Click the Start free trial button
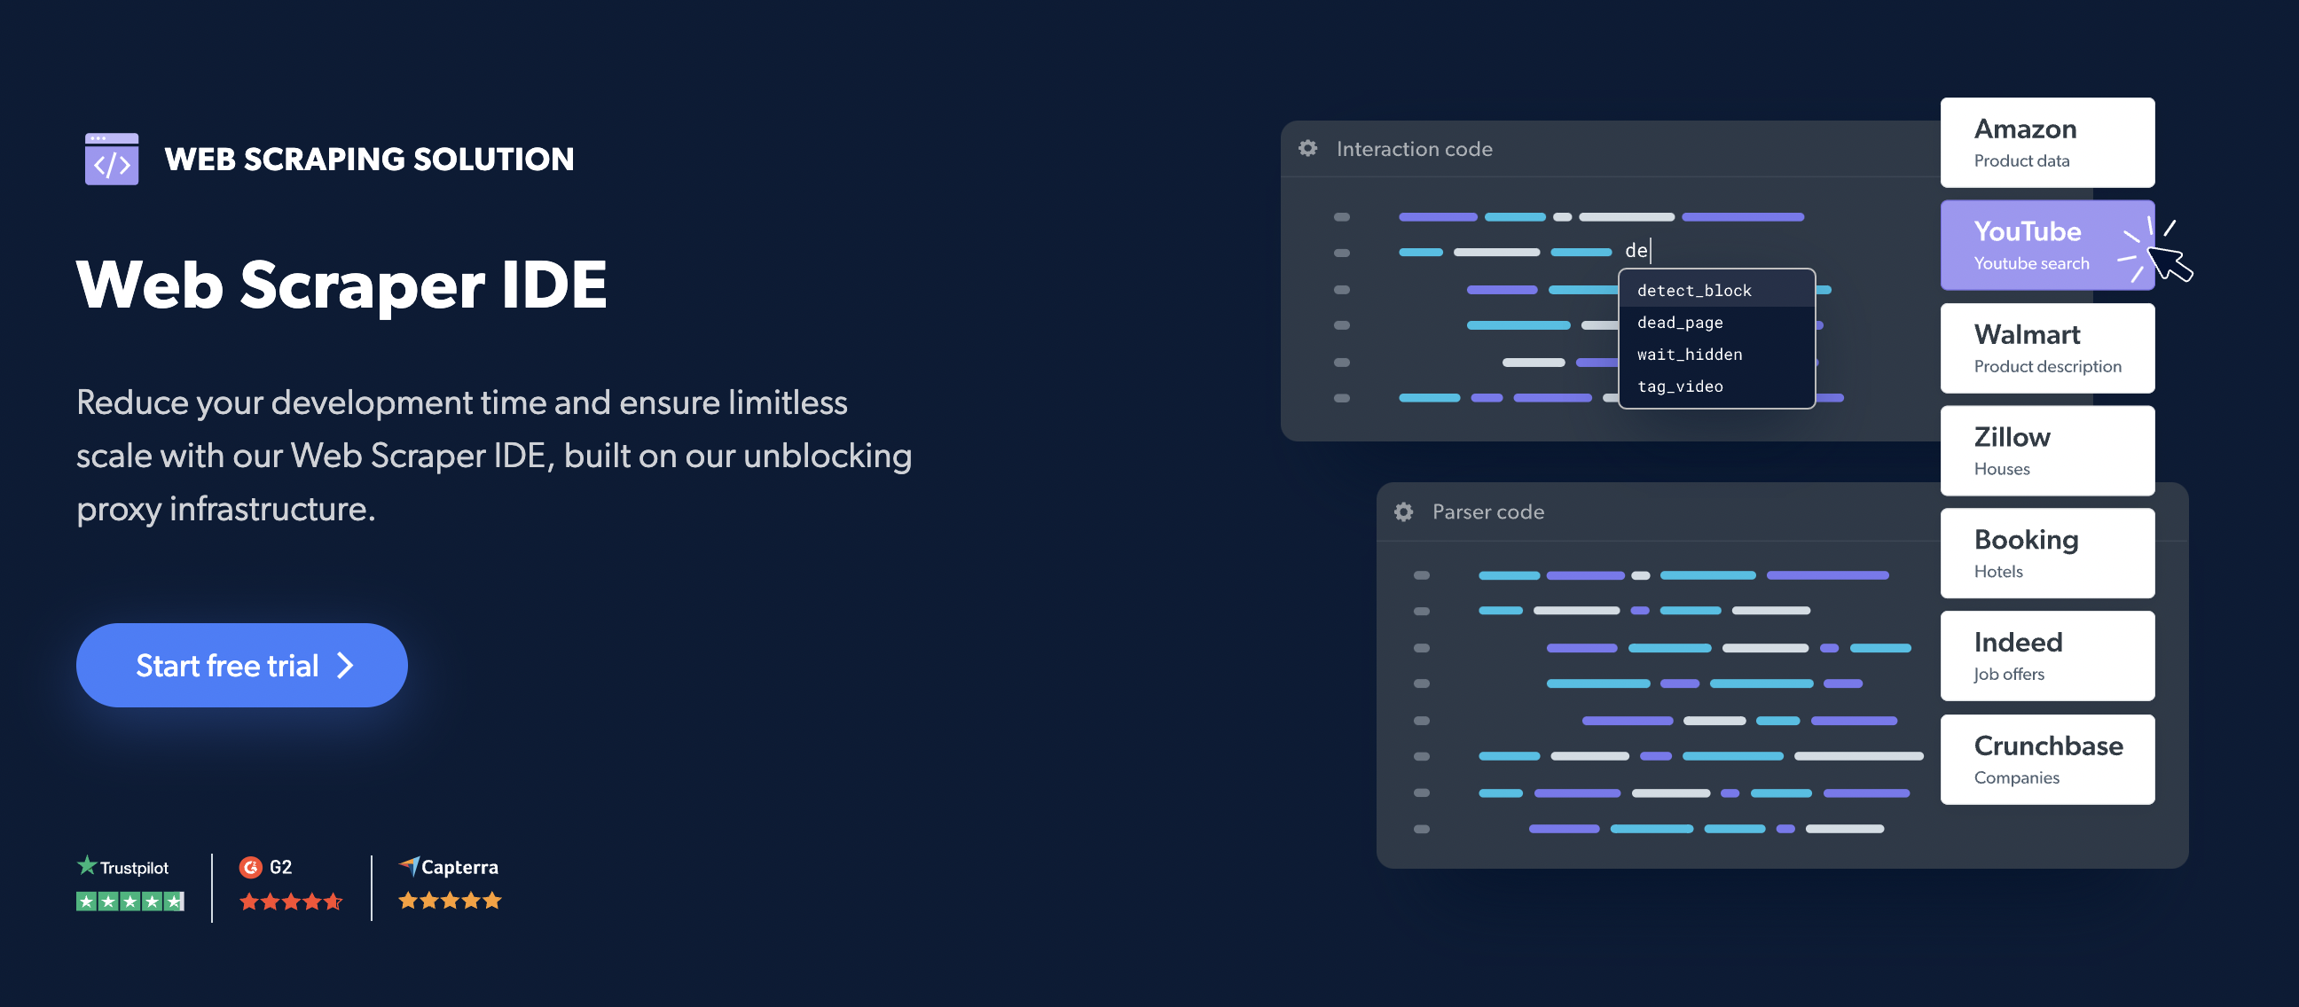Screen dimensions: 2299x1007 [240, 664]
